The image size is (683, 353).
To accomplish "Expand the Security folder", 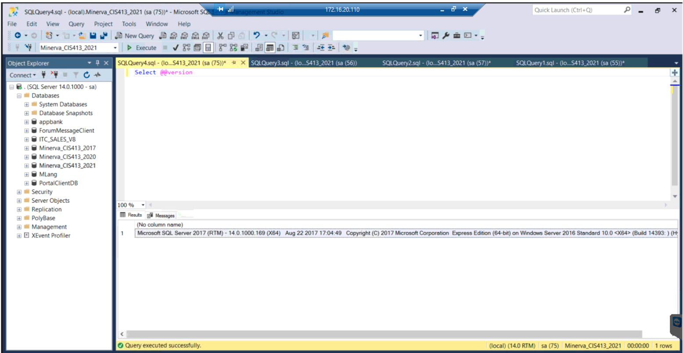I will tap(19, 192).
